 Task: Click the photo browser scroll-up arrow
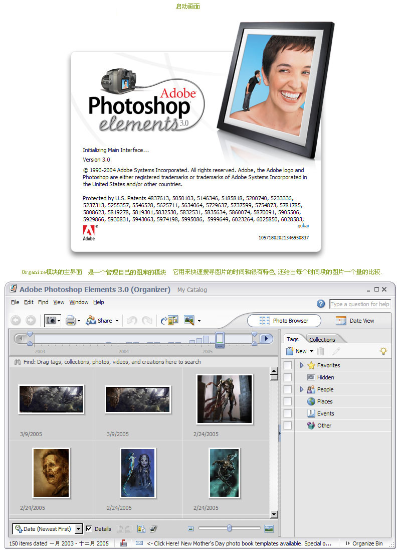[274, 371]
